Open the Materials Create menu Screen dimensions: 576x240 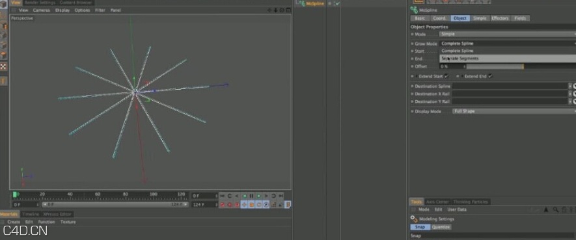[x=14, y=222]
